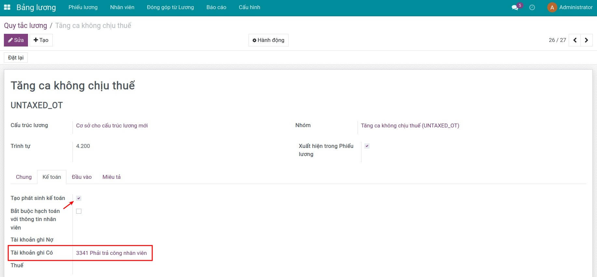Expand the Phiếu lương menu
Viewport: 597px width, 277px height.
pyautogui.click(x=83, y=7)
